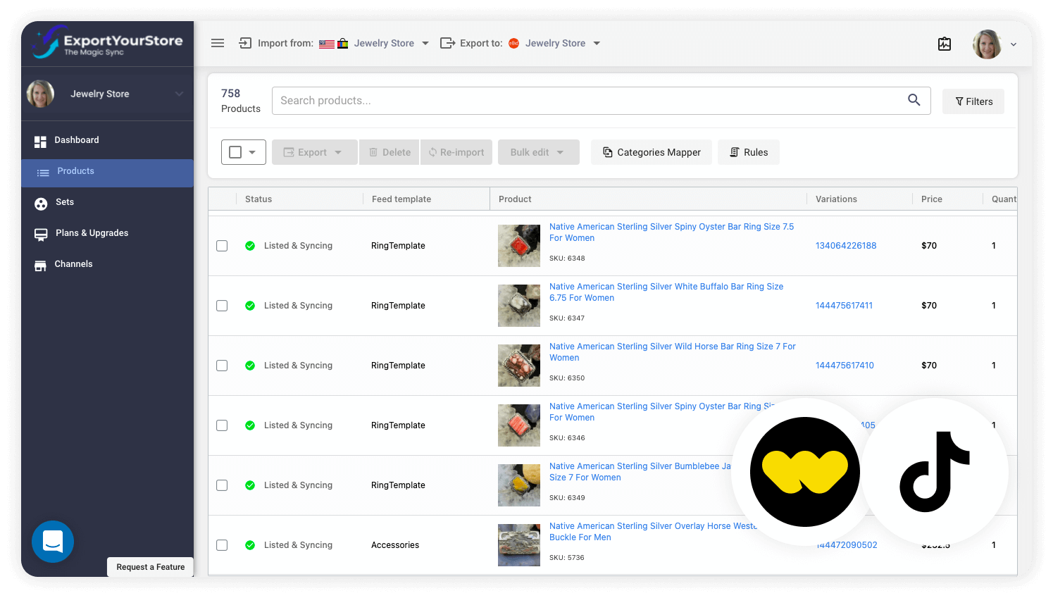
Task: Click thumbnail of SKU 5736 buckle
Action: (519, 545)
